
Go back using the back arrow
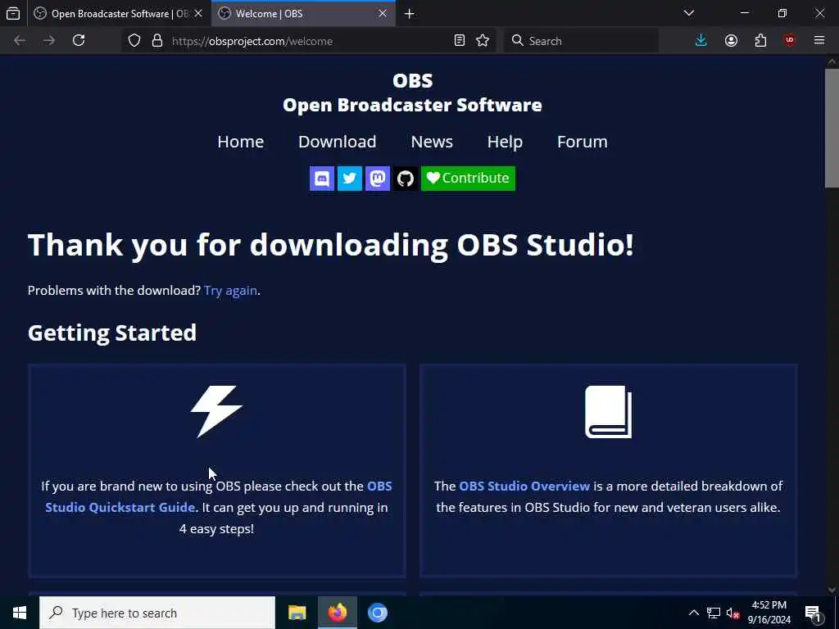tap(20, 41)
